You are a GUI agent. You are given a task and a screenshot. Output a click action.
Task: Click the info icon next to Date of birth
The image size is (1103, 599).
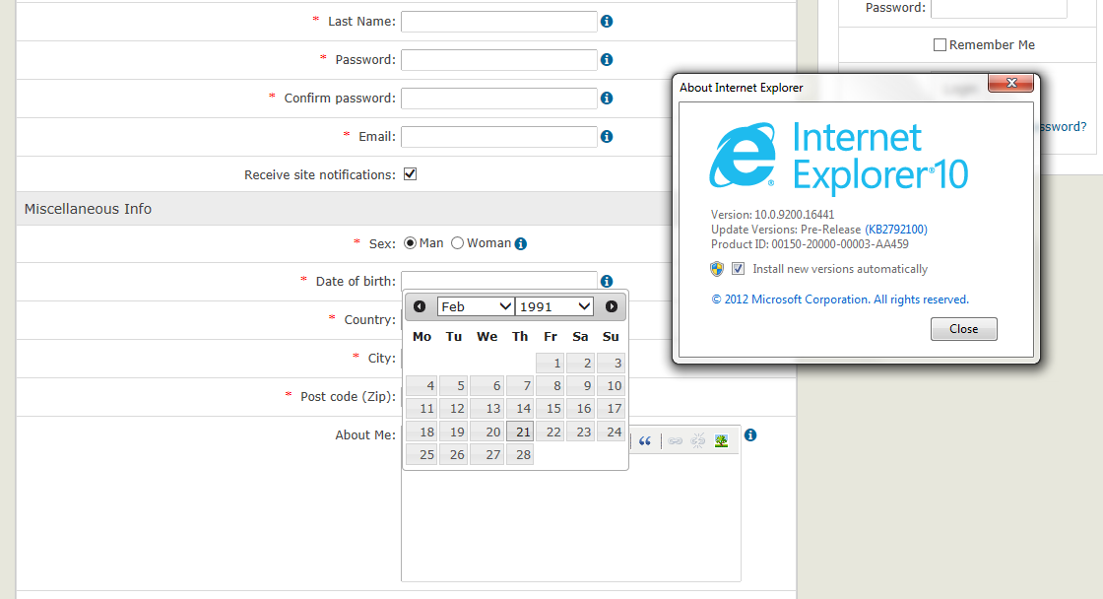coord(607,282)
